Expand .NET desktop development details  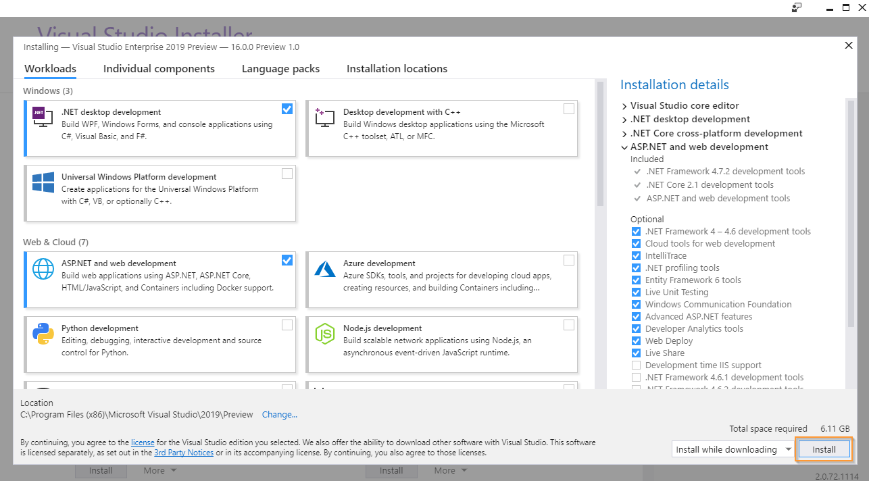(x=624, y=120)
